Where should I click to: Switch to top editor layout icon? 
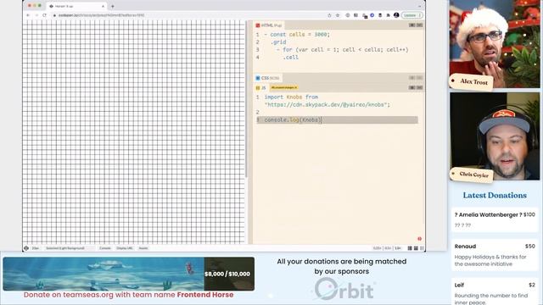pos(416,248)
